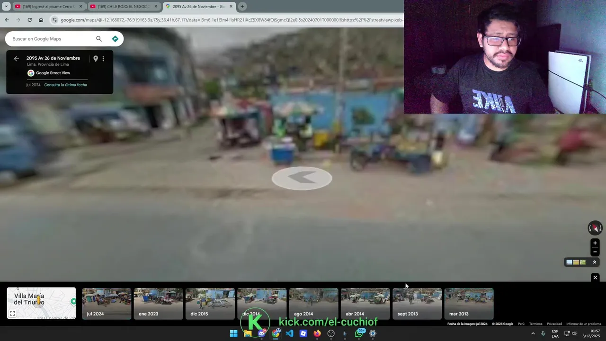606x341 pixels.
Task: Select the 'ene 2023' imagery thumbnail
Action: pyautogui.click(x=158, y=304)
